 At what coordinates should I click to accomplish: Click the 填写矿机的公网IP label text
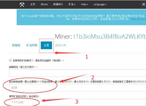[24, 96]
